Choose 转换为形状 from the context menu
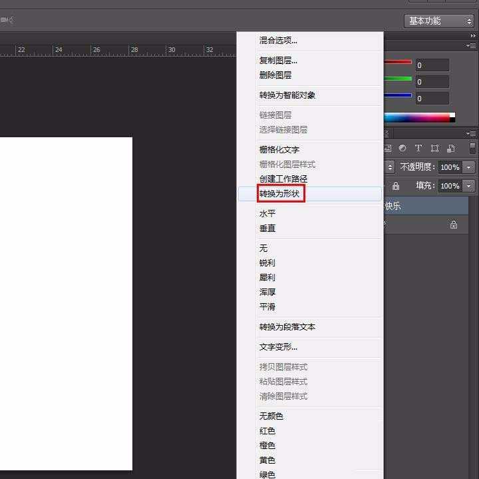The width and height of the screenshot is (479, 479). click(x=281, y=194)
